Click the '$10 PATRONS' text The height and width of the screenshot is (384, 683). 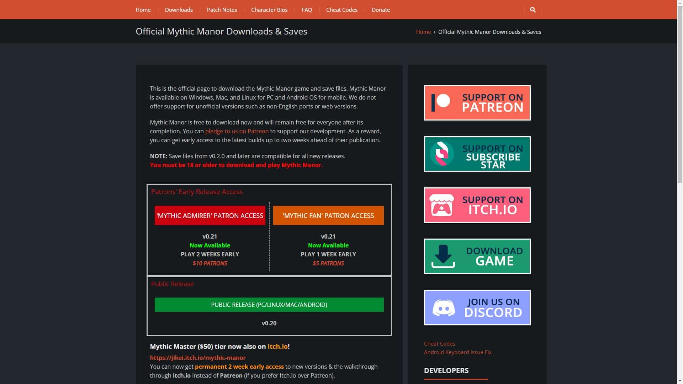(x=210, y=263)
